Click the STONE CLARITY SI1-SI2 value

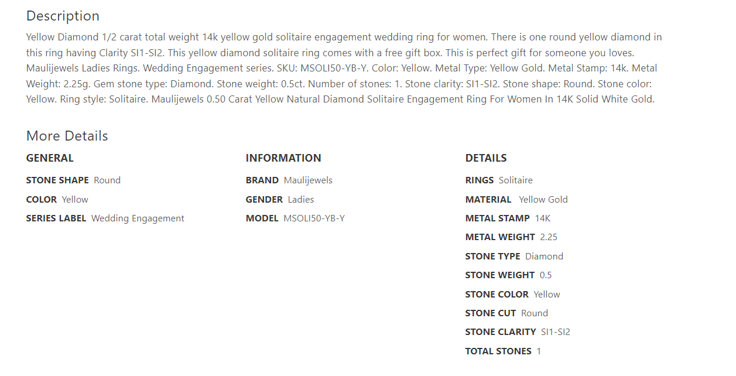(x=556, y=332)
